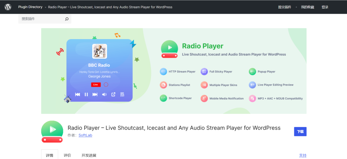Click the next track icon in banner player

point(95,95)
